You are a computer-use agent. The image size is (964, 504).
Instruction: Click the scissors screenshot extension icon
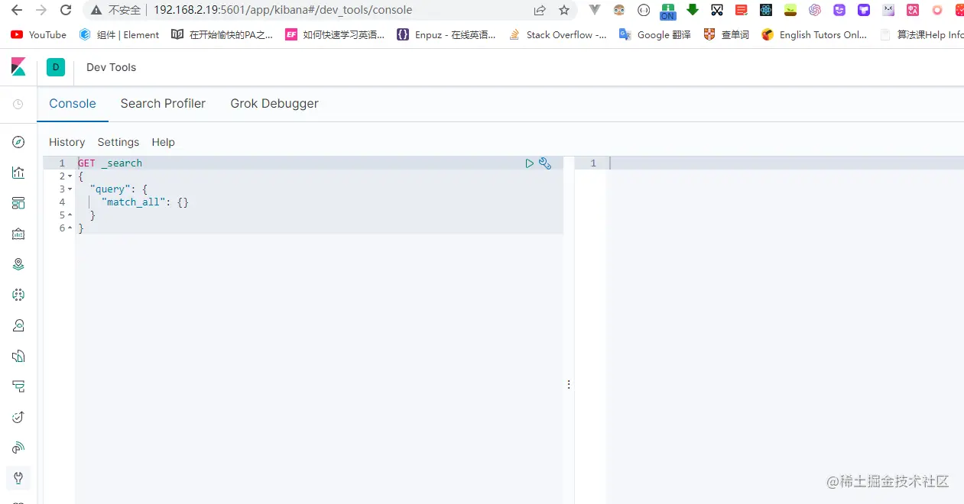717,10
